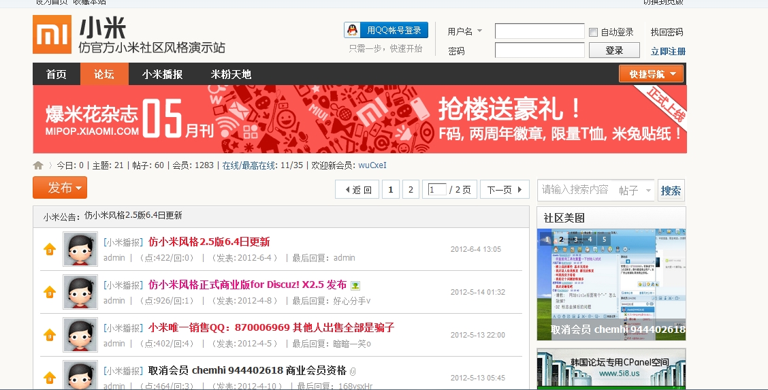Expand the 用户名 login type dropdown
Screen dimensions: 768x390
pyautogui.click(x=479, y=31)
